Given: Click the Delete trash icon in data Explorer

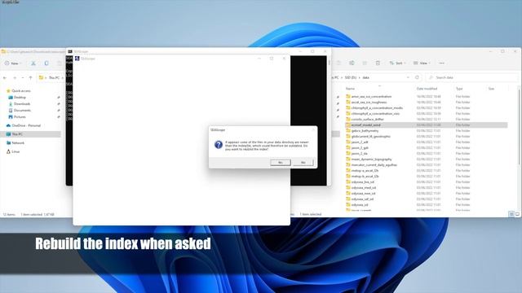Looking at the screenshot, I should pyautogui.click(x=378, y=63).
